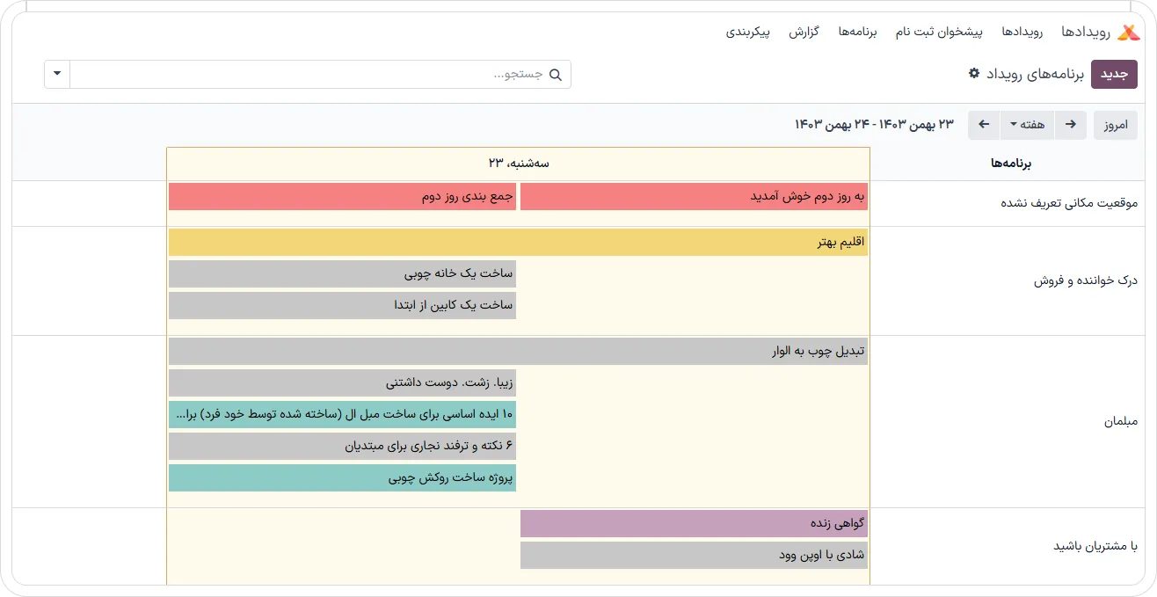The width and height of the screenshot is (1157, 597).
Task: Open the پیکربندی menu
Action: click(x=748, y=33)
